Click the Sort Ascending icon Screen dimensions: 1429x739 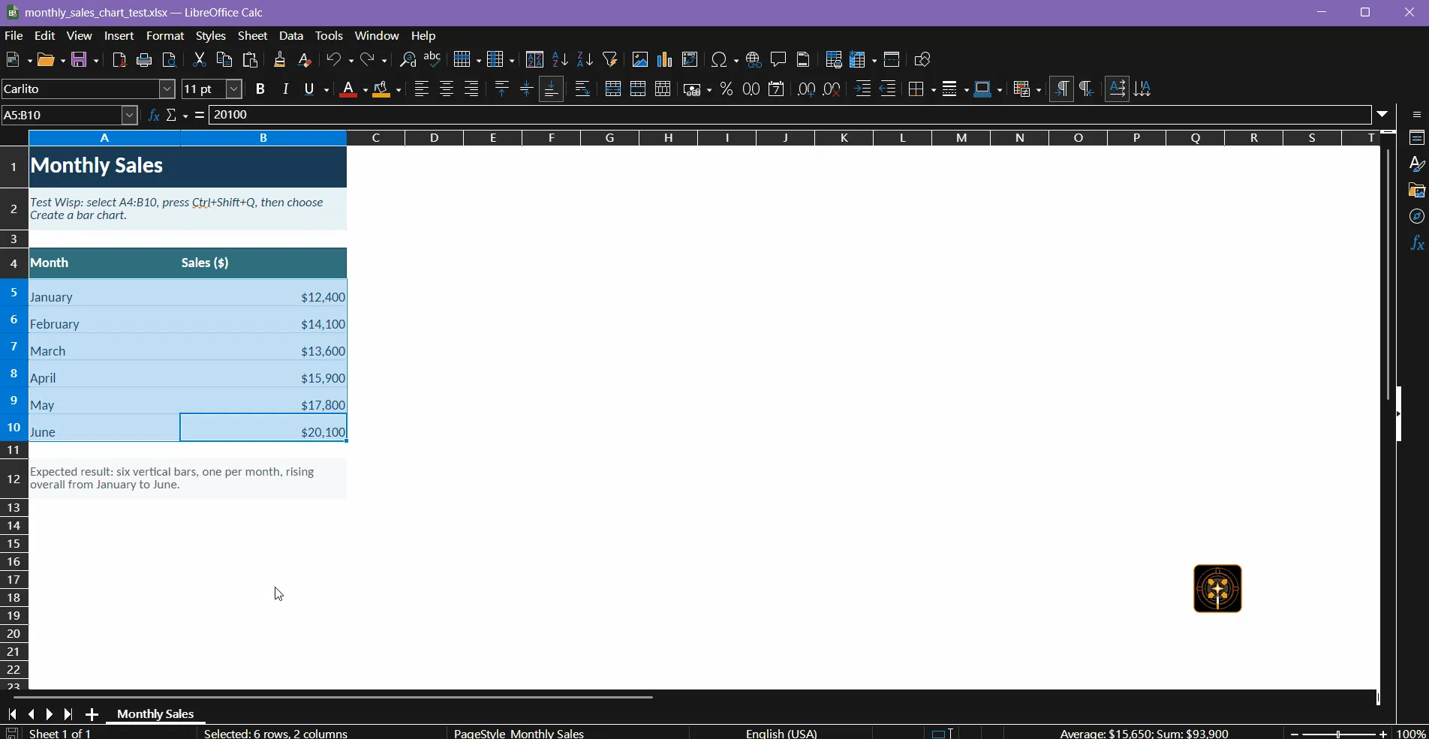(x=560, y=60)
